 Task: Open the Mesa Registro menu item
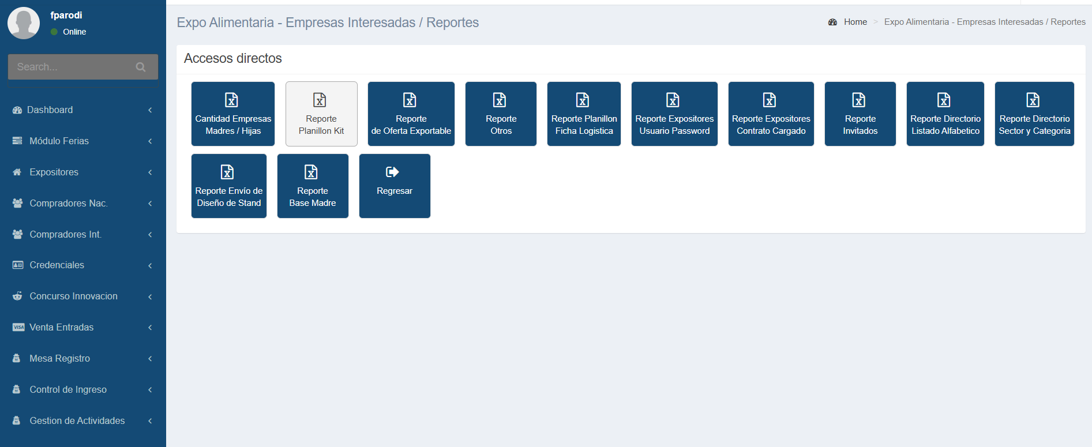[x=59, y=358]
